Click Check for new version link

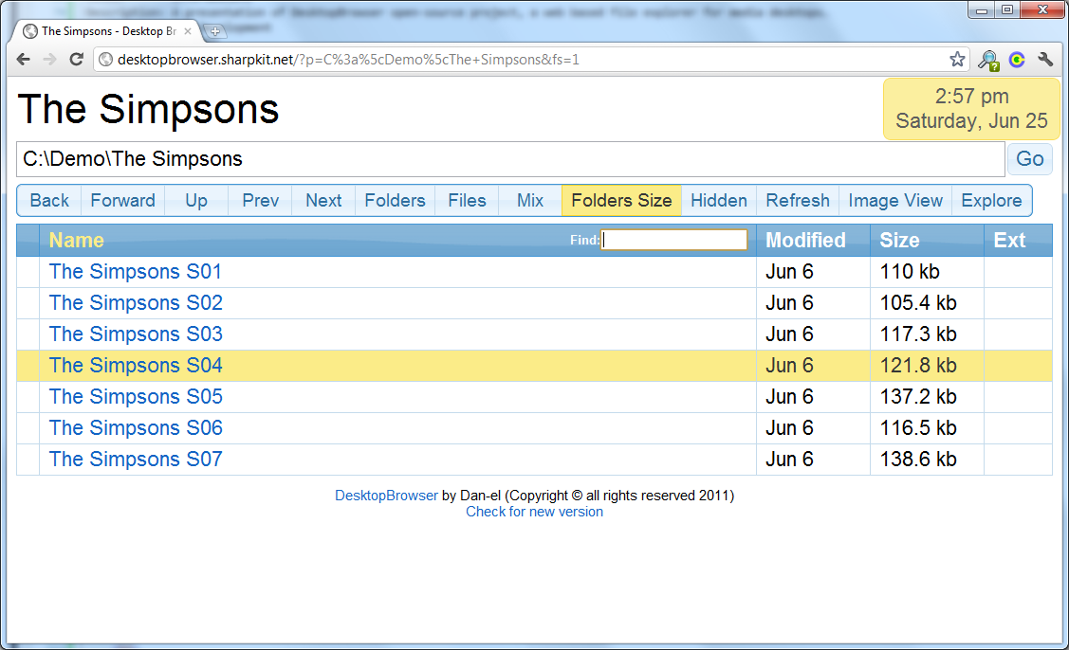(534, 512)
